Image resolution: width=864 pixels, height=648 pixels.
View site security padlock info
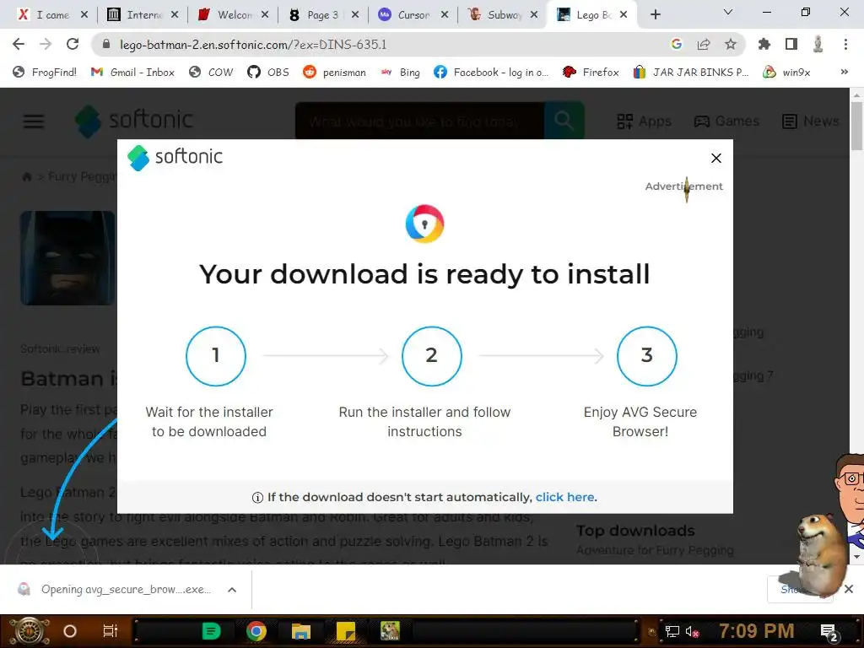pos(106,44)
